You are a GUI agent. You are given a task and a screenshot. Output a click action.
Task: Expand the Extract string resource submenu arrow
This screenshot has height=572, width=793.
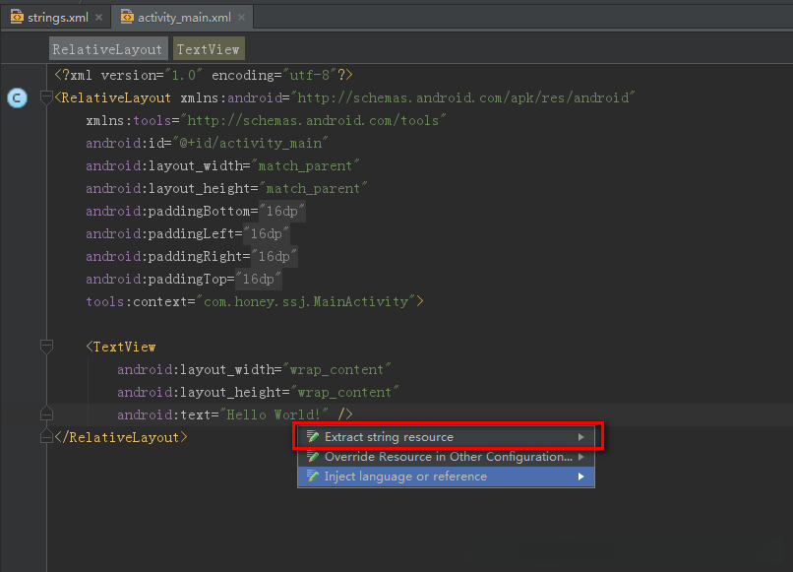581,437
